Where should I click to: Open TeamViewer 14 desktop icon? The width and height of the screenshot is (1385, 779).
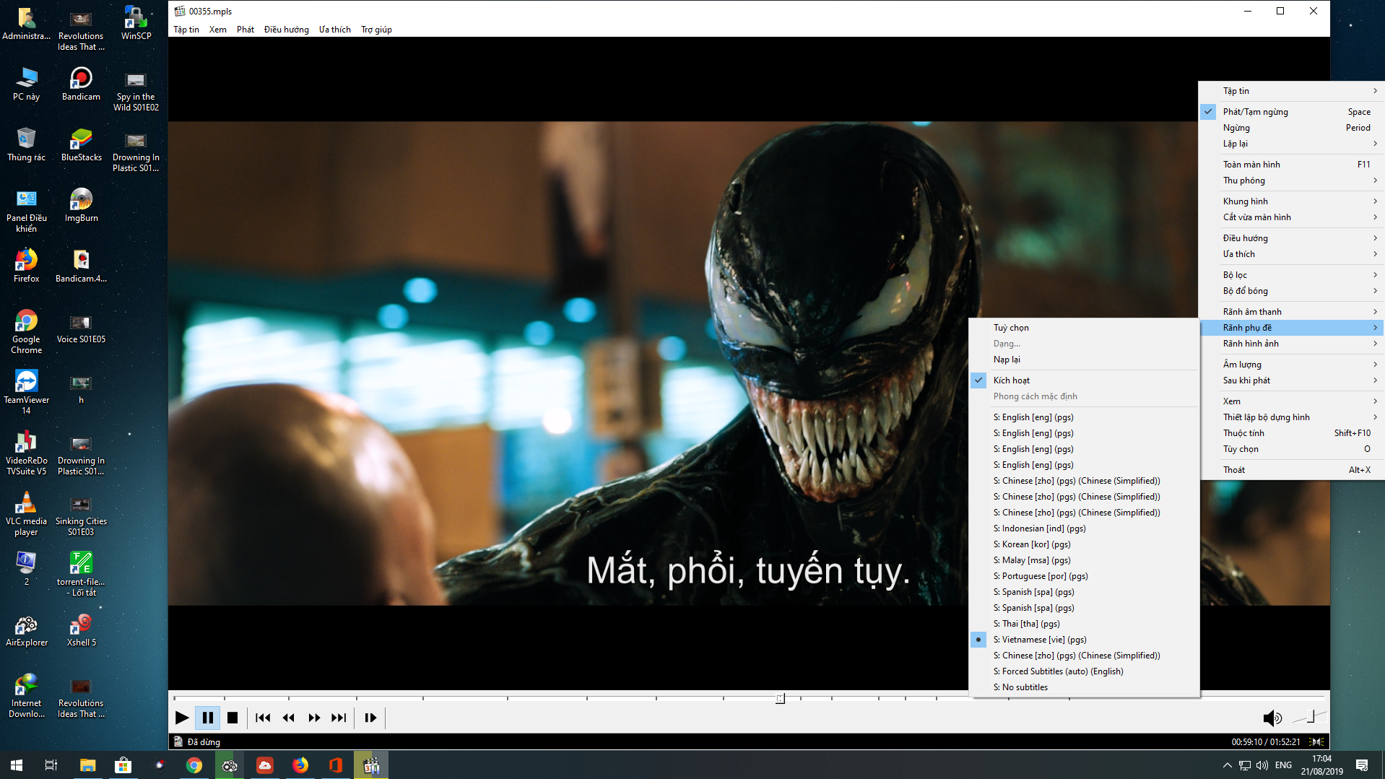(27, 392)
